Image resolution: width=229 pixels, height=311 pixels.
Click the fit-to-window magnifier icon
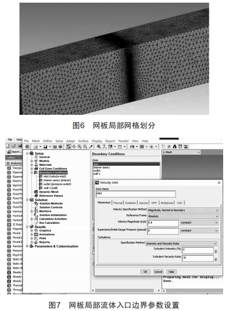pyautogui.click(x=99, y=147)
